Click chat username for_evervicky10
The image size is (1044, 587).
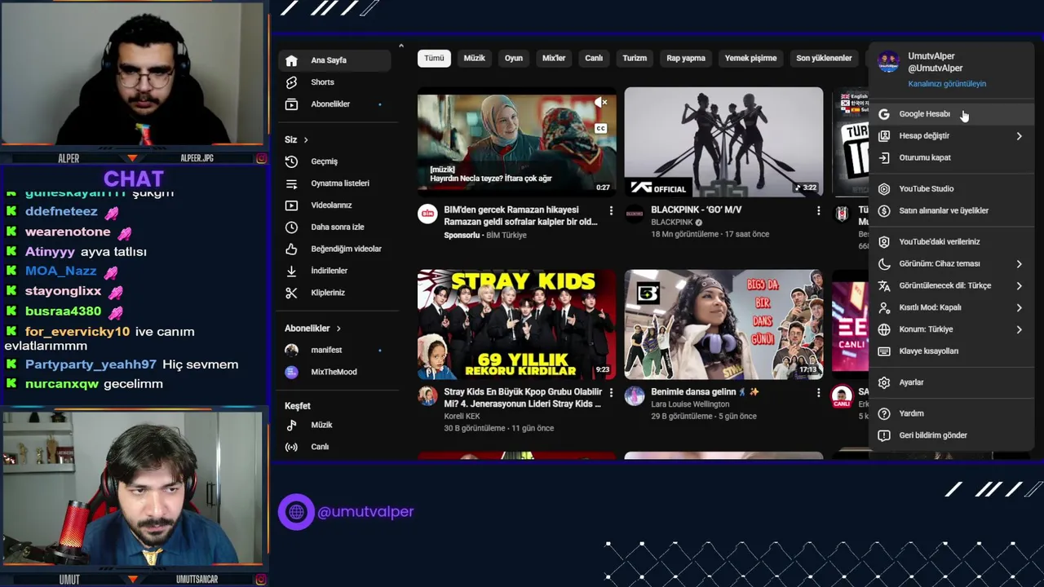77,332
